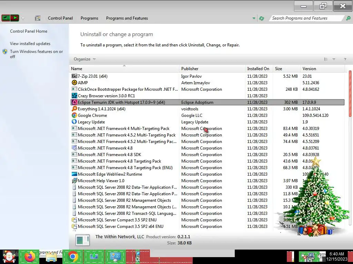The width and height of the screenshot is (353, 264).
Task: Select Microsoft SQL Server 2008 R2 Management Objects
Action: click(207, 200)
